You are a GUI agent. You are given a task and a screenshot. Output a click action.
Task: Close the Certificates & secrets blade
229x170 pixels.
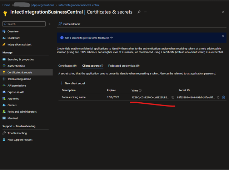click(x=223, y=12)
